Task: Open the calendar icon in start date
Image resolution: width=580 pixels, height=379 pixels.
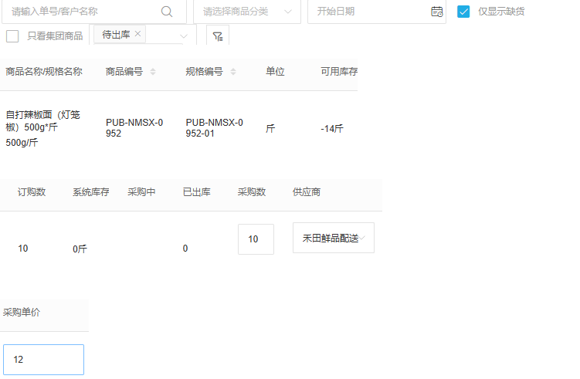Action: (437, 12)
